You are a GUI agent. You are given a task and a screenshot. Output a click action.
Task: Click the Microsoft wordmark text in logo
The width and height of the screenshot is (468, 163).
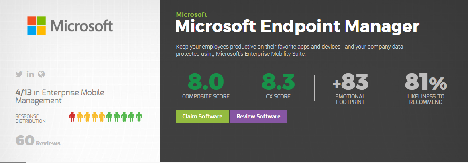click(x=81, y=26)
